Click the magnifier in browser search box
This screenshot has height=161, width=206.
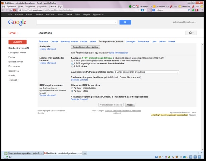coord(189,10)
